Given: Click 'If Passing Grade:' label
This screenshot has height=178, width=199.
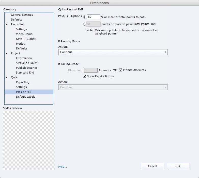Looking at the screenshot, I should [x=69, y=41].
